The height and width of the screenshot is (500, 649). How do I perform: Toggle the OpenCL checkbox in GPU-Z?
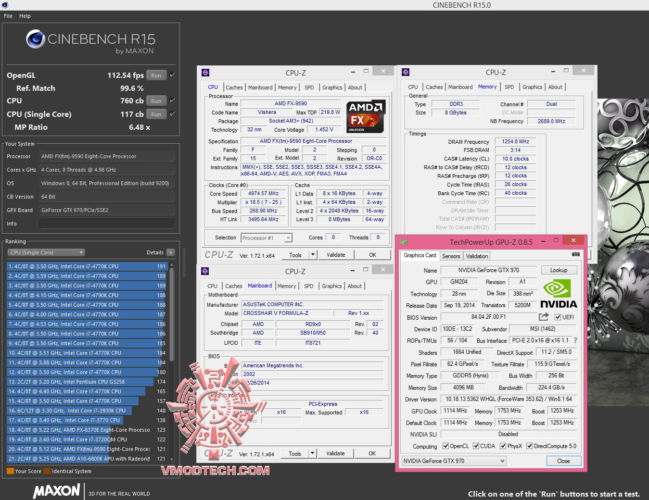[x=445, y=446]
